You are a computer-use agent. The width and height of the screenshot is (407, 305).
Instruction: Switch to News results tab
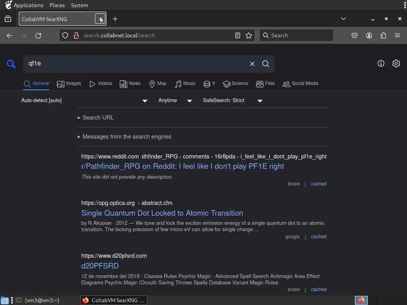(130, 83)
